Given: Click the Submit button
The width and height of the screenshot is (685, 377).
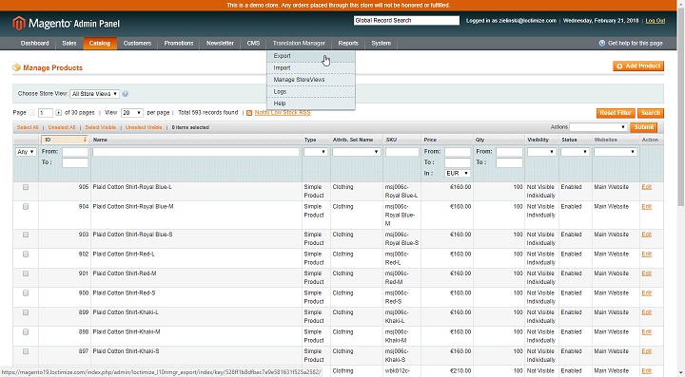Looking at the screenshot, I should tap(643, 127).
